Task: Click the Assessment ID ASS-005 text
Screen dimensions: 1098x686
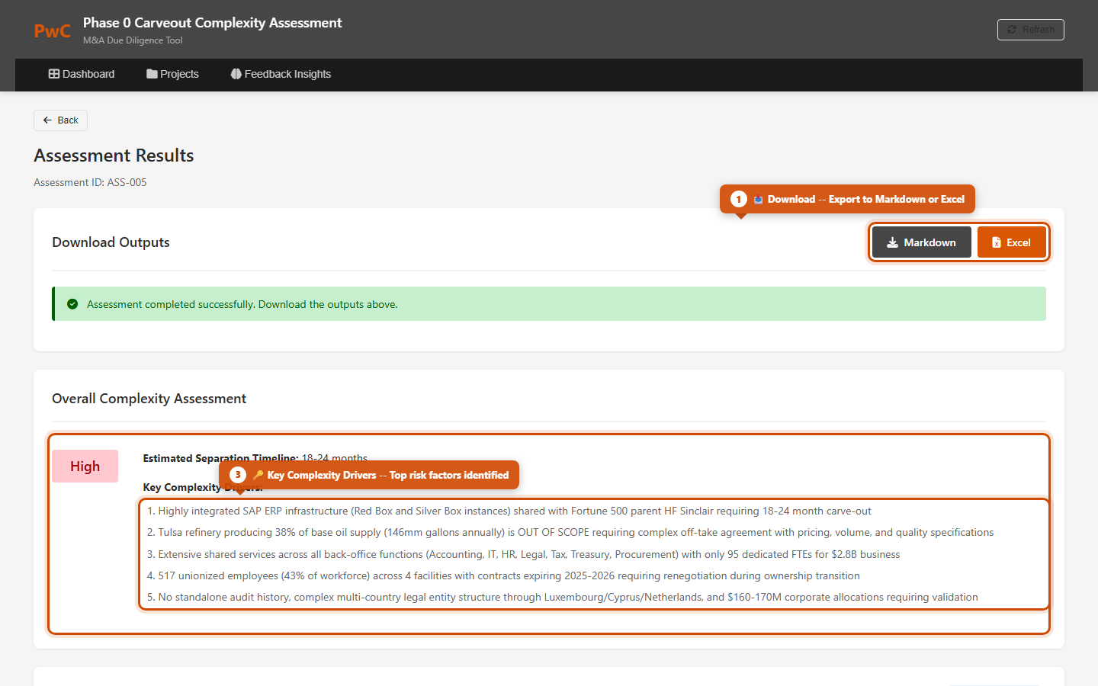Action: [90, 182]
